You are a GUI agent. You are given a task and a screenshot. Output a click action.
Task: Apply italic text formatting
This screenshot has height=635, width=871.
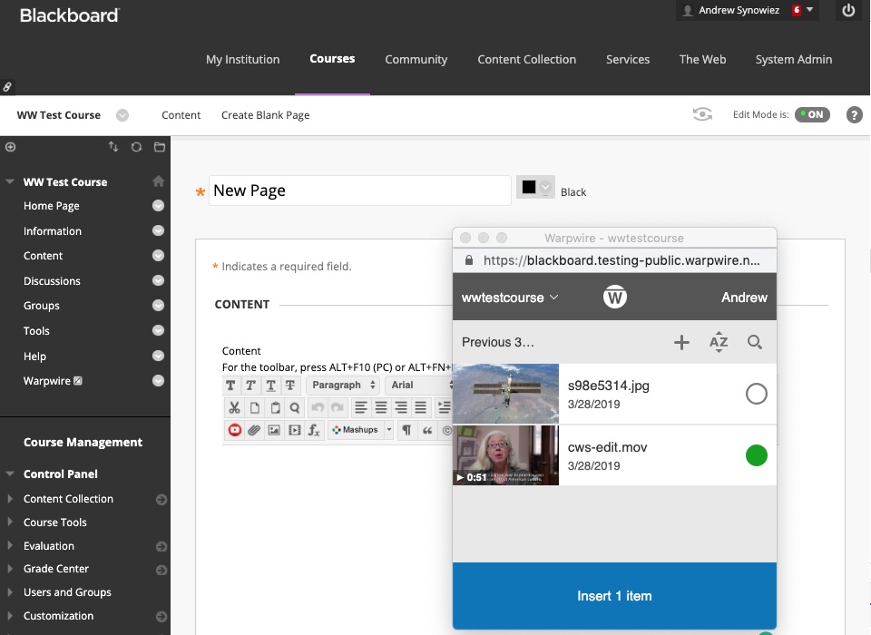pyautogui.click(x=250, y=385)
